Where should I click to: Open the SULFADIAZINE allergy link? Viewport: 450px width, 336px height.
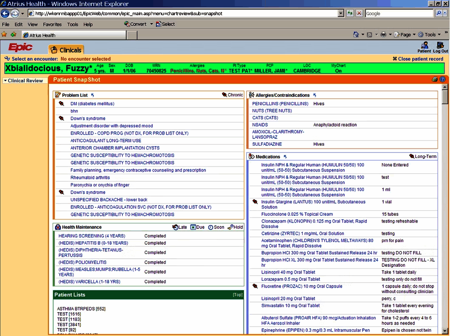[x=267, y=144]
